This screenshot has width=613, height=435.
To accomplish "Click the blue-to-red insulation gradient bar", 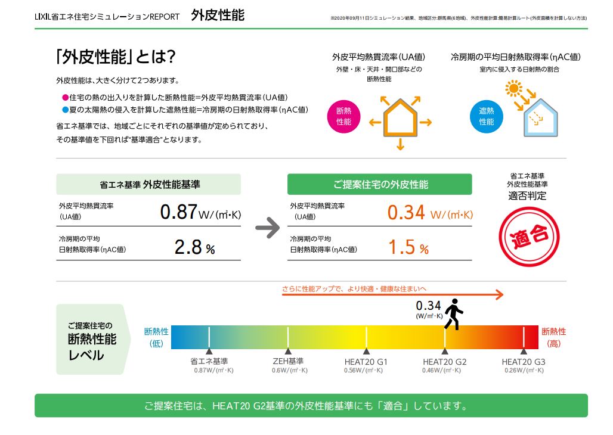I will tap(355, 337).
